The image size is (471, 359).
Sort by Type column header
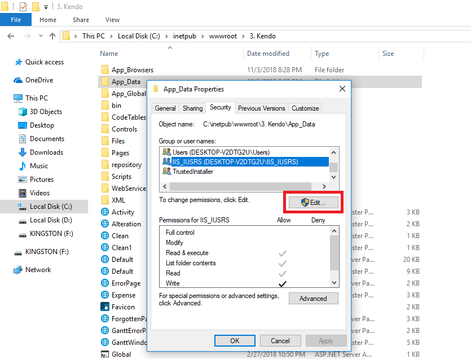[322, 54]
